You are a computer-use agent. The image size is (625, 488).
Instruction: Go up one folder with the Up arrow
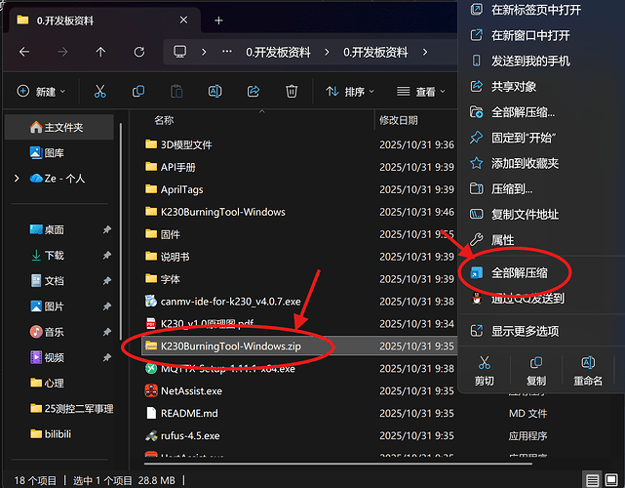(100, 52)
